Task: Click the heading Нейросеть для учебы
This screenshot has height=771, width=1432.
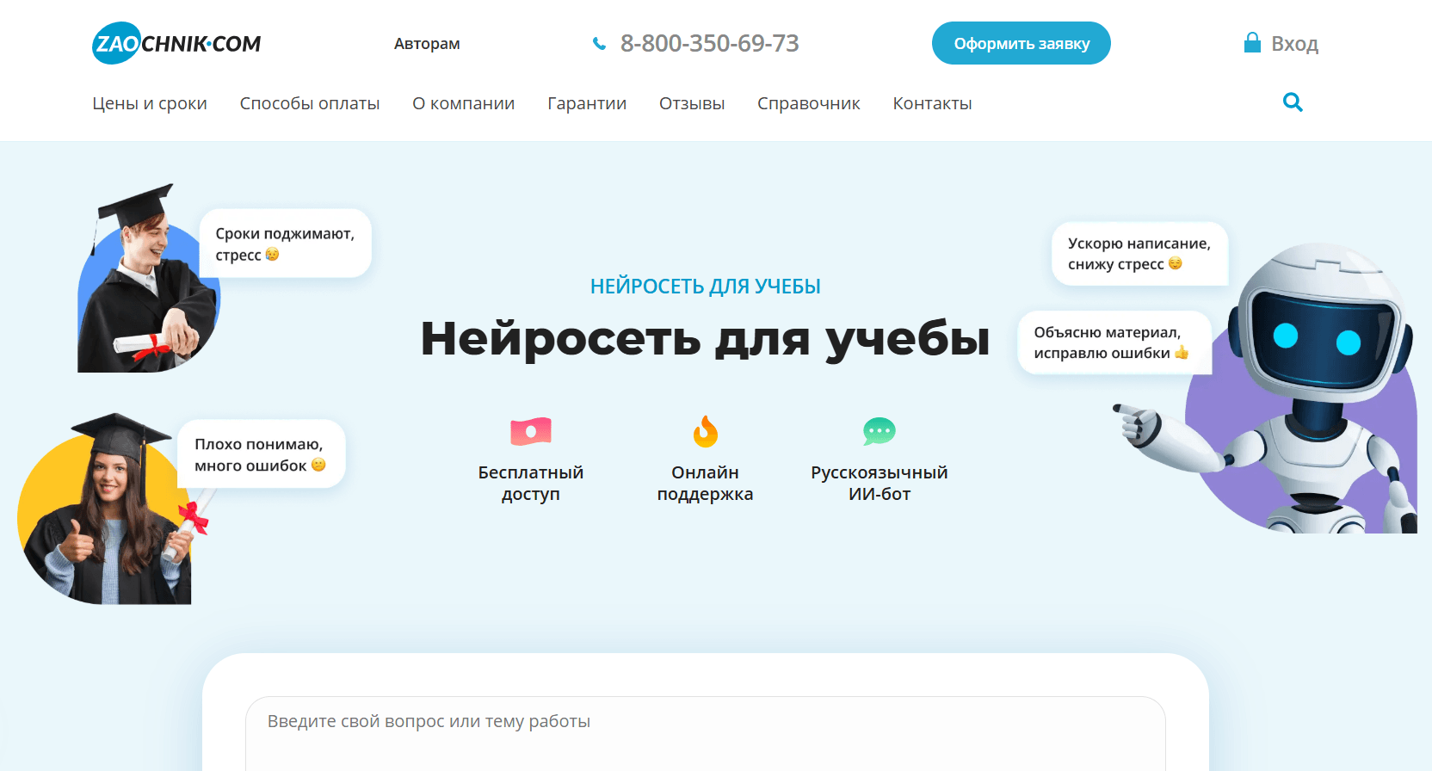Action: tap(706, 338)
